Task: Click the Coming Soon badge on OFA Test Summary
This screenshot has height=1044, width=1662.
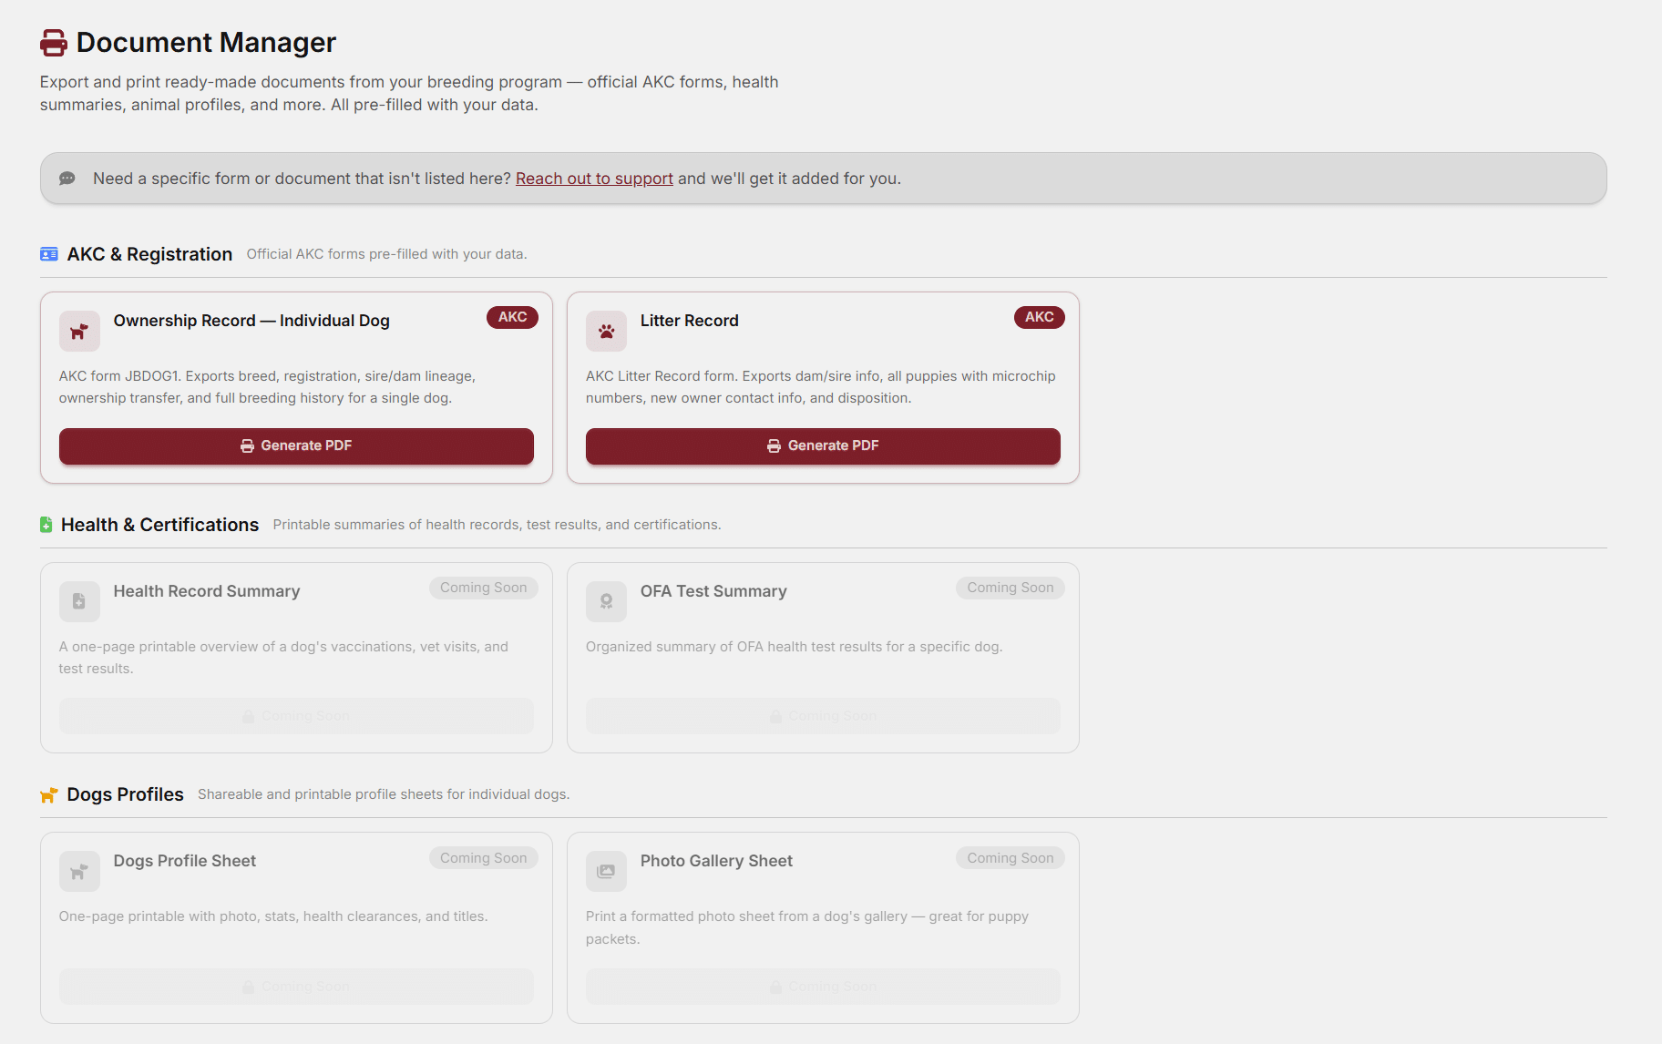Action: (1010, 588)
